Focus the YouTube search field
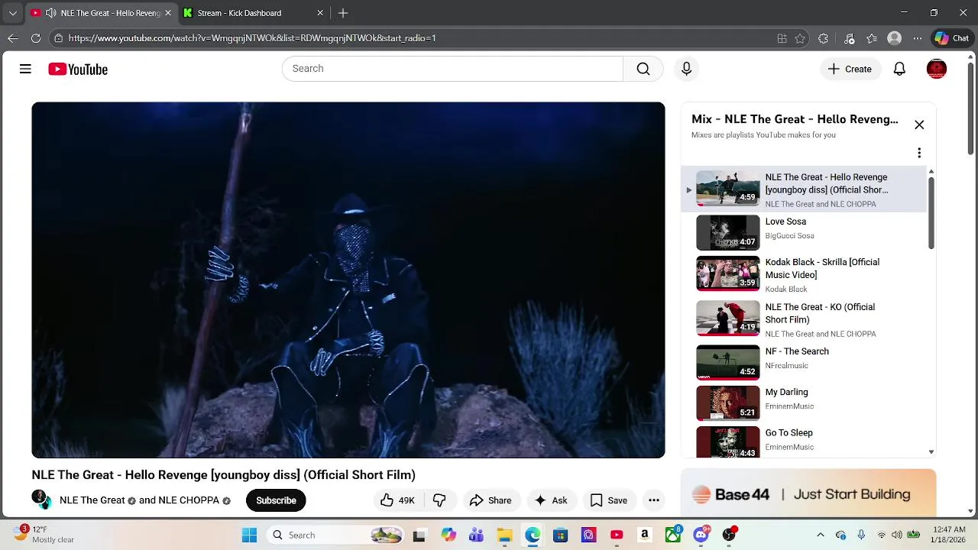The image size is (978, 550). point(452,69)
